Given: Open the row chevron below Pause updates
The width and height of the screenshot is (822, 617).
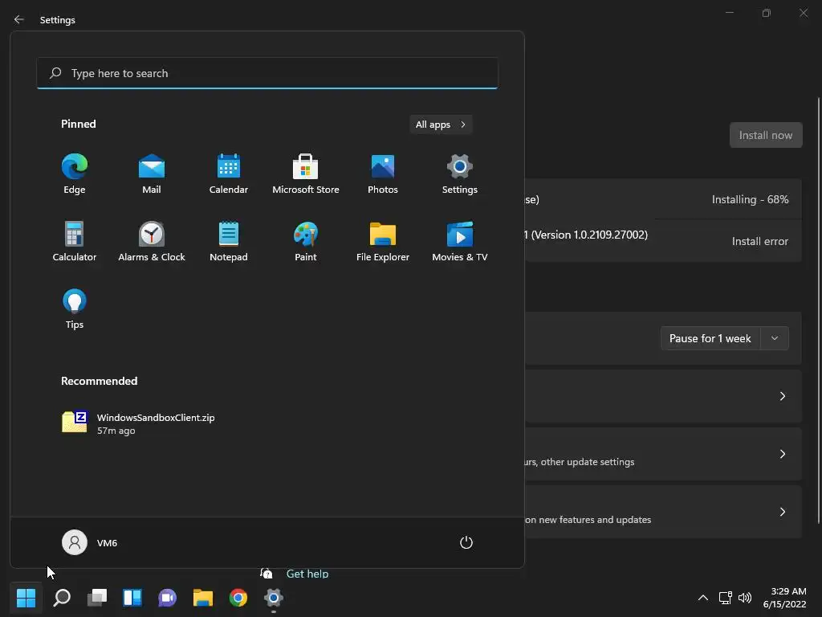Looking at the screenshot, I should click(x=782, y=396).
